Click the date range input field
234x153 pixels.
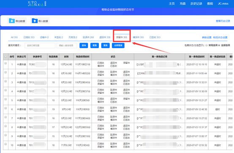click(40, 45)
